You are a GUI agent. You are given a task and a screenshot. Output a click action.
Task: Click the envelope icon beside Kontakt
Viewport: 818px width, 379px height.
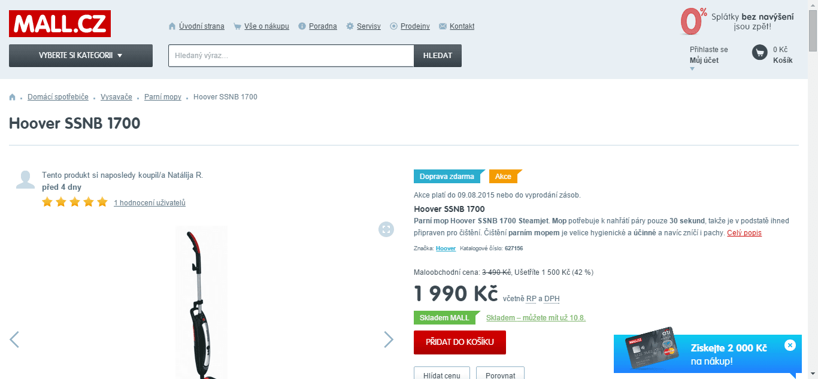(x=443, y=26)
